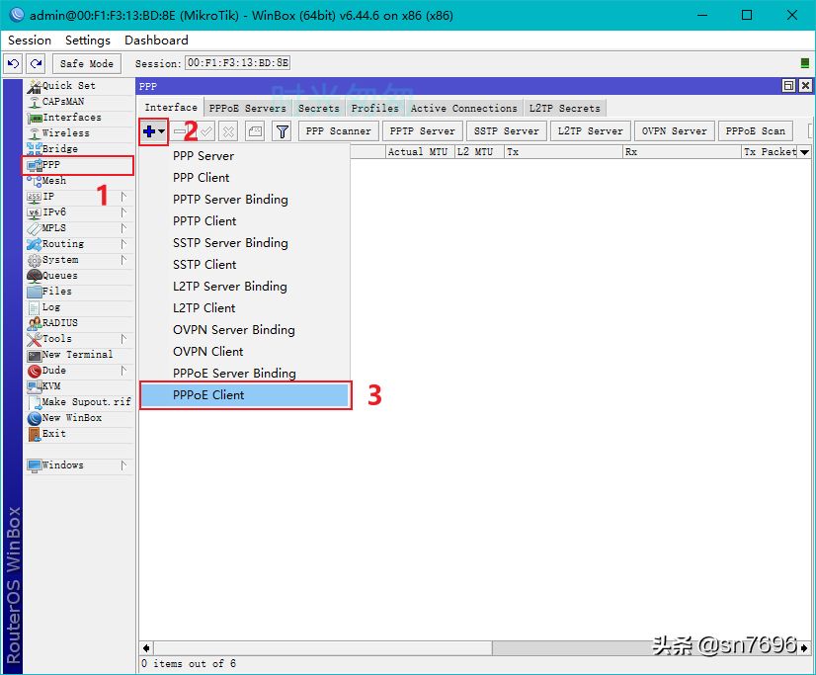Choose OVPN Client menu item

coord(245,352)
